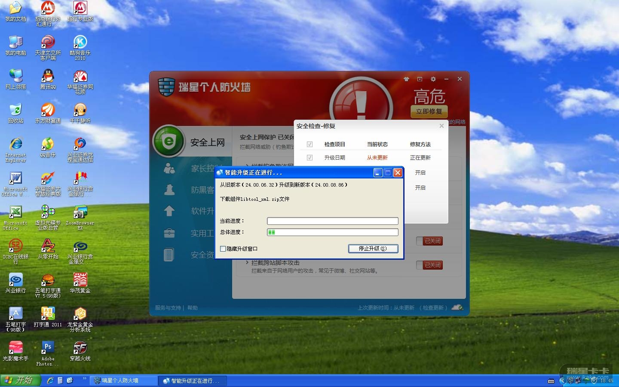Launch the 千千静听 music player icon

click(80, 114)
